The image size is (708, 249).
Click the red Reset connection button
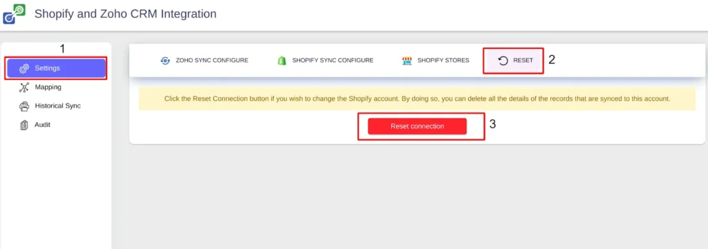417,126
